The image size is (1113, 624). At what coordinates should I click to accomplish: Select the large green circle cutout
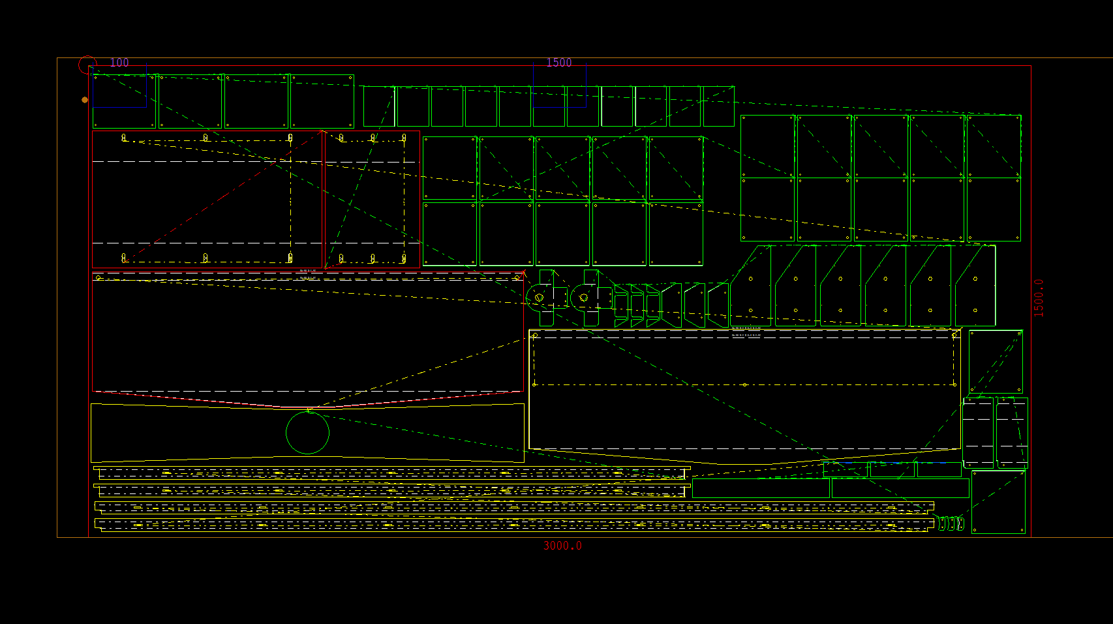[x=307, y=432]
